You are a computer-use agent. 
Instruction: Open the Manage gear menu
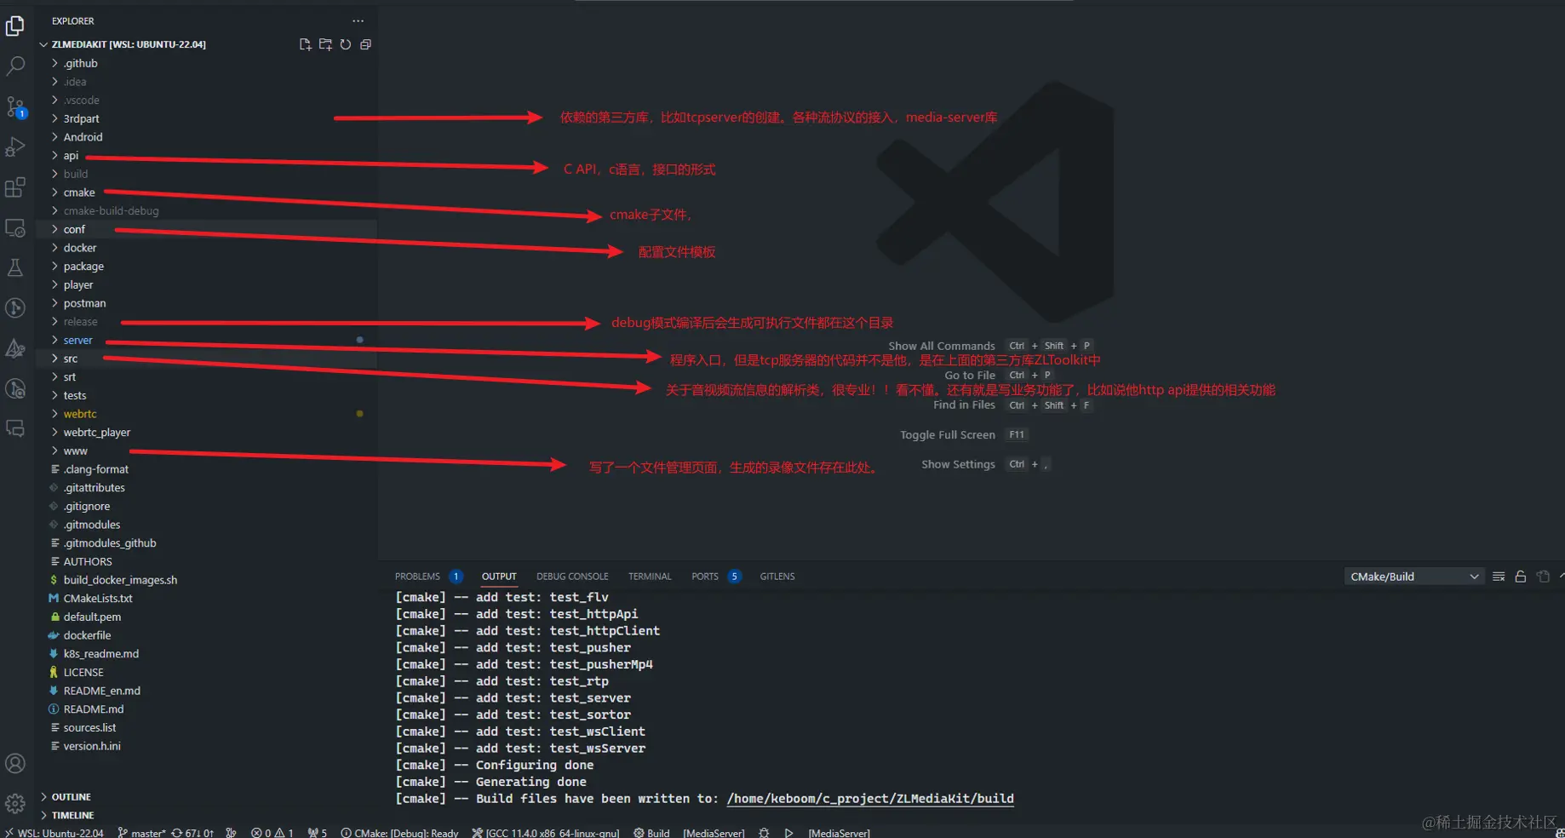pyautogui.click(x=15, y=803)
